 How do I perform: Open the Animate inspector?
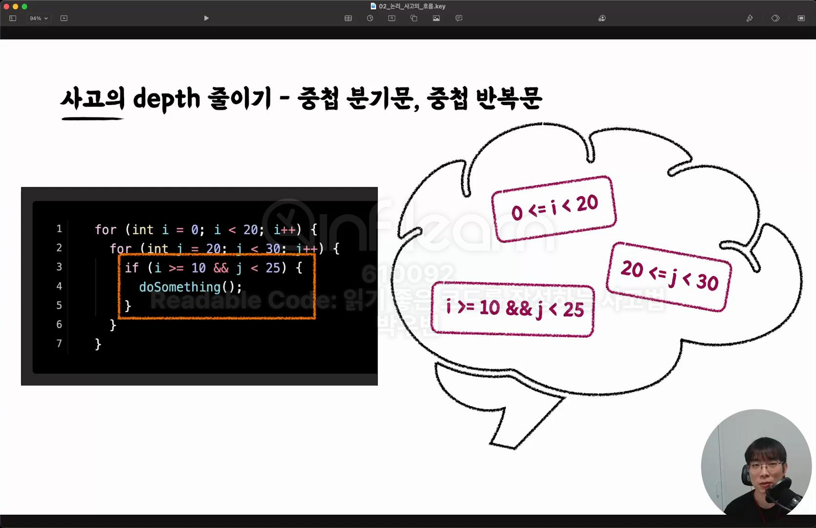[775, 18]
